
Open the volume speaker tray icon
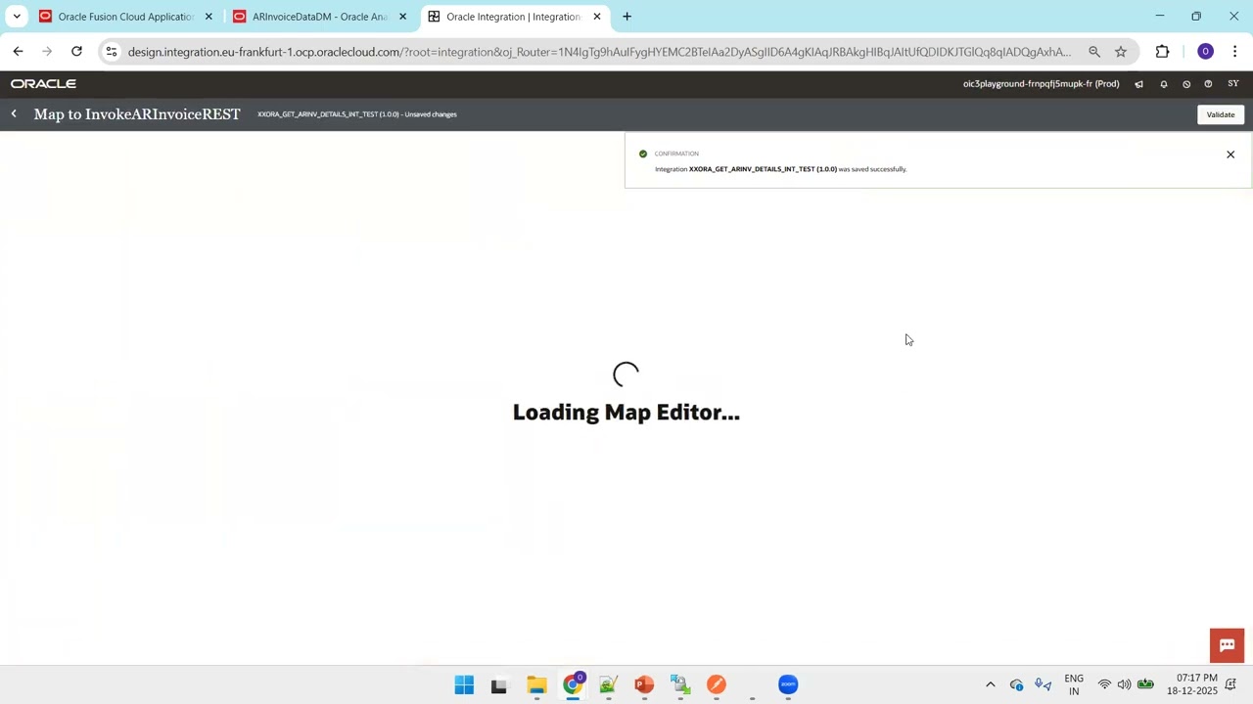pyautogui.click(x=1124, y=685)
